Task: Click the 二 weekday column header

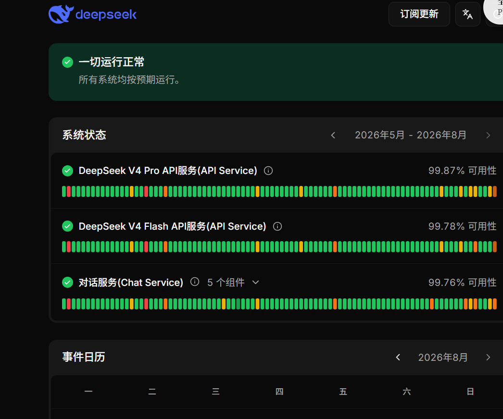Action: pyautogui.click(x=152, y=392)
